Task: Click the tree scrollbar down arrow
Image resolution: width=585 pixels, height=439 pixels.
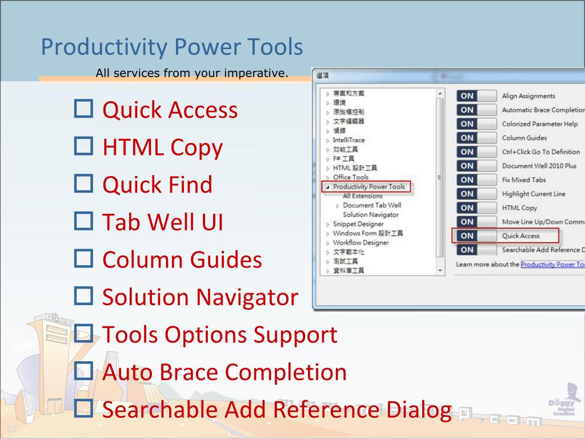Action: [440, 270]
